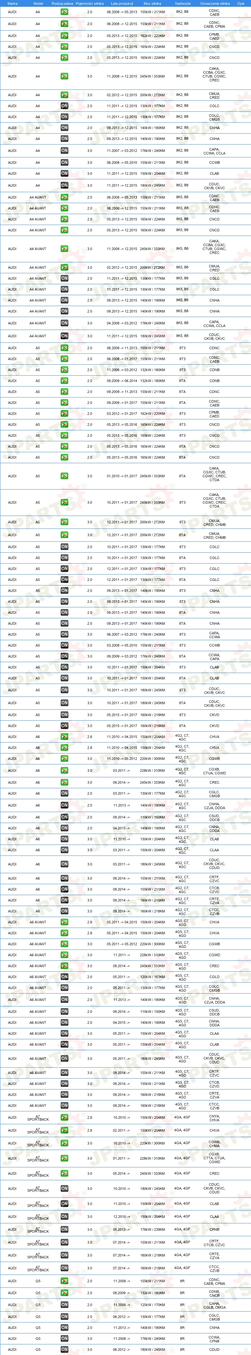Click the Moc silnika column header
The width and height of the screenshot is (251, 1355).
click(152, 3)
